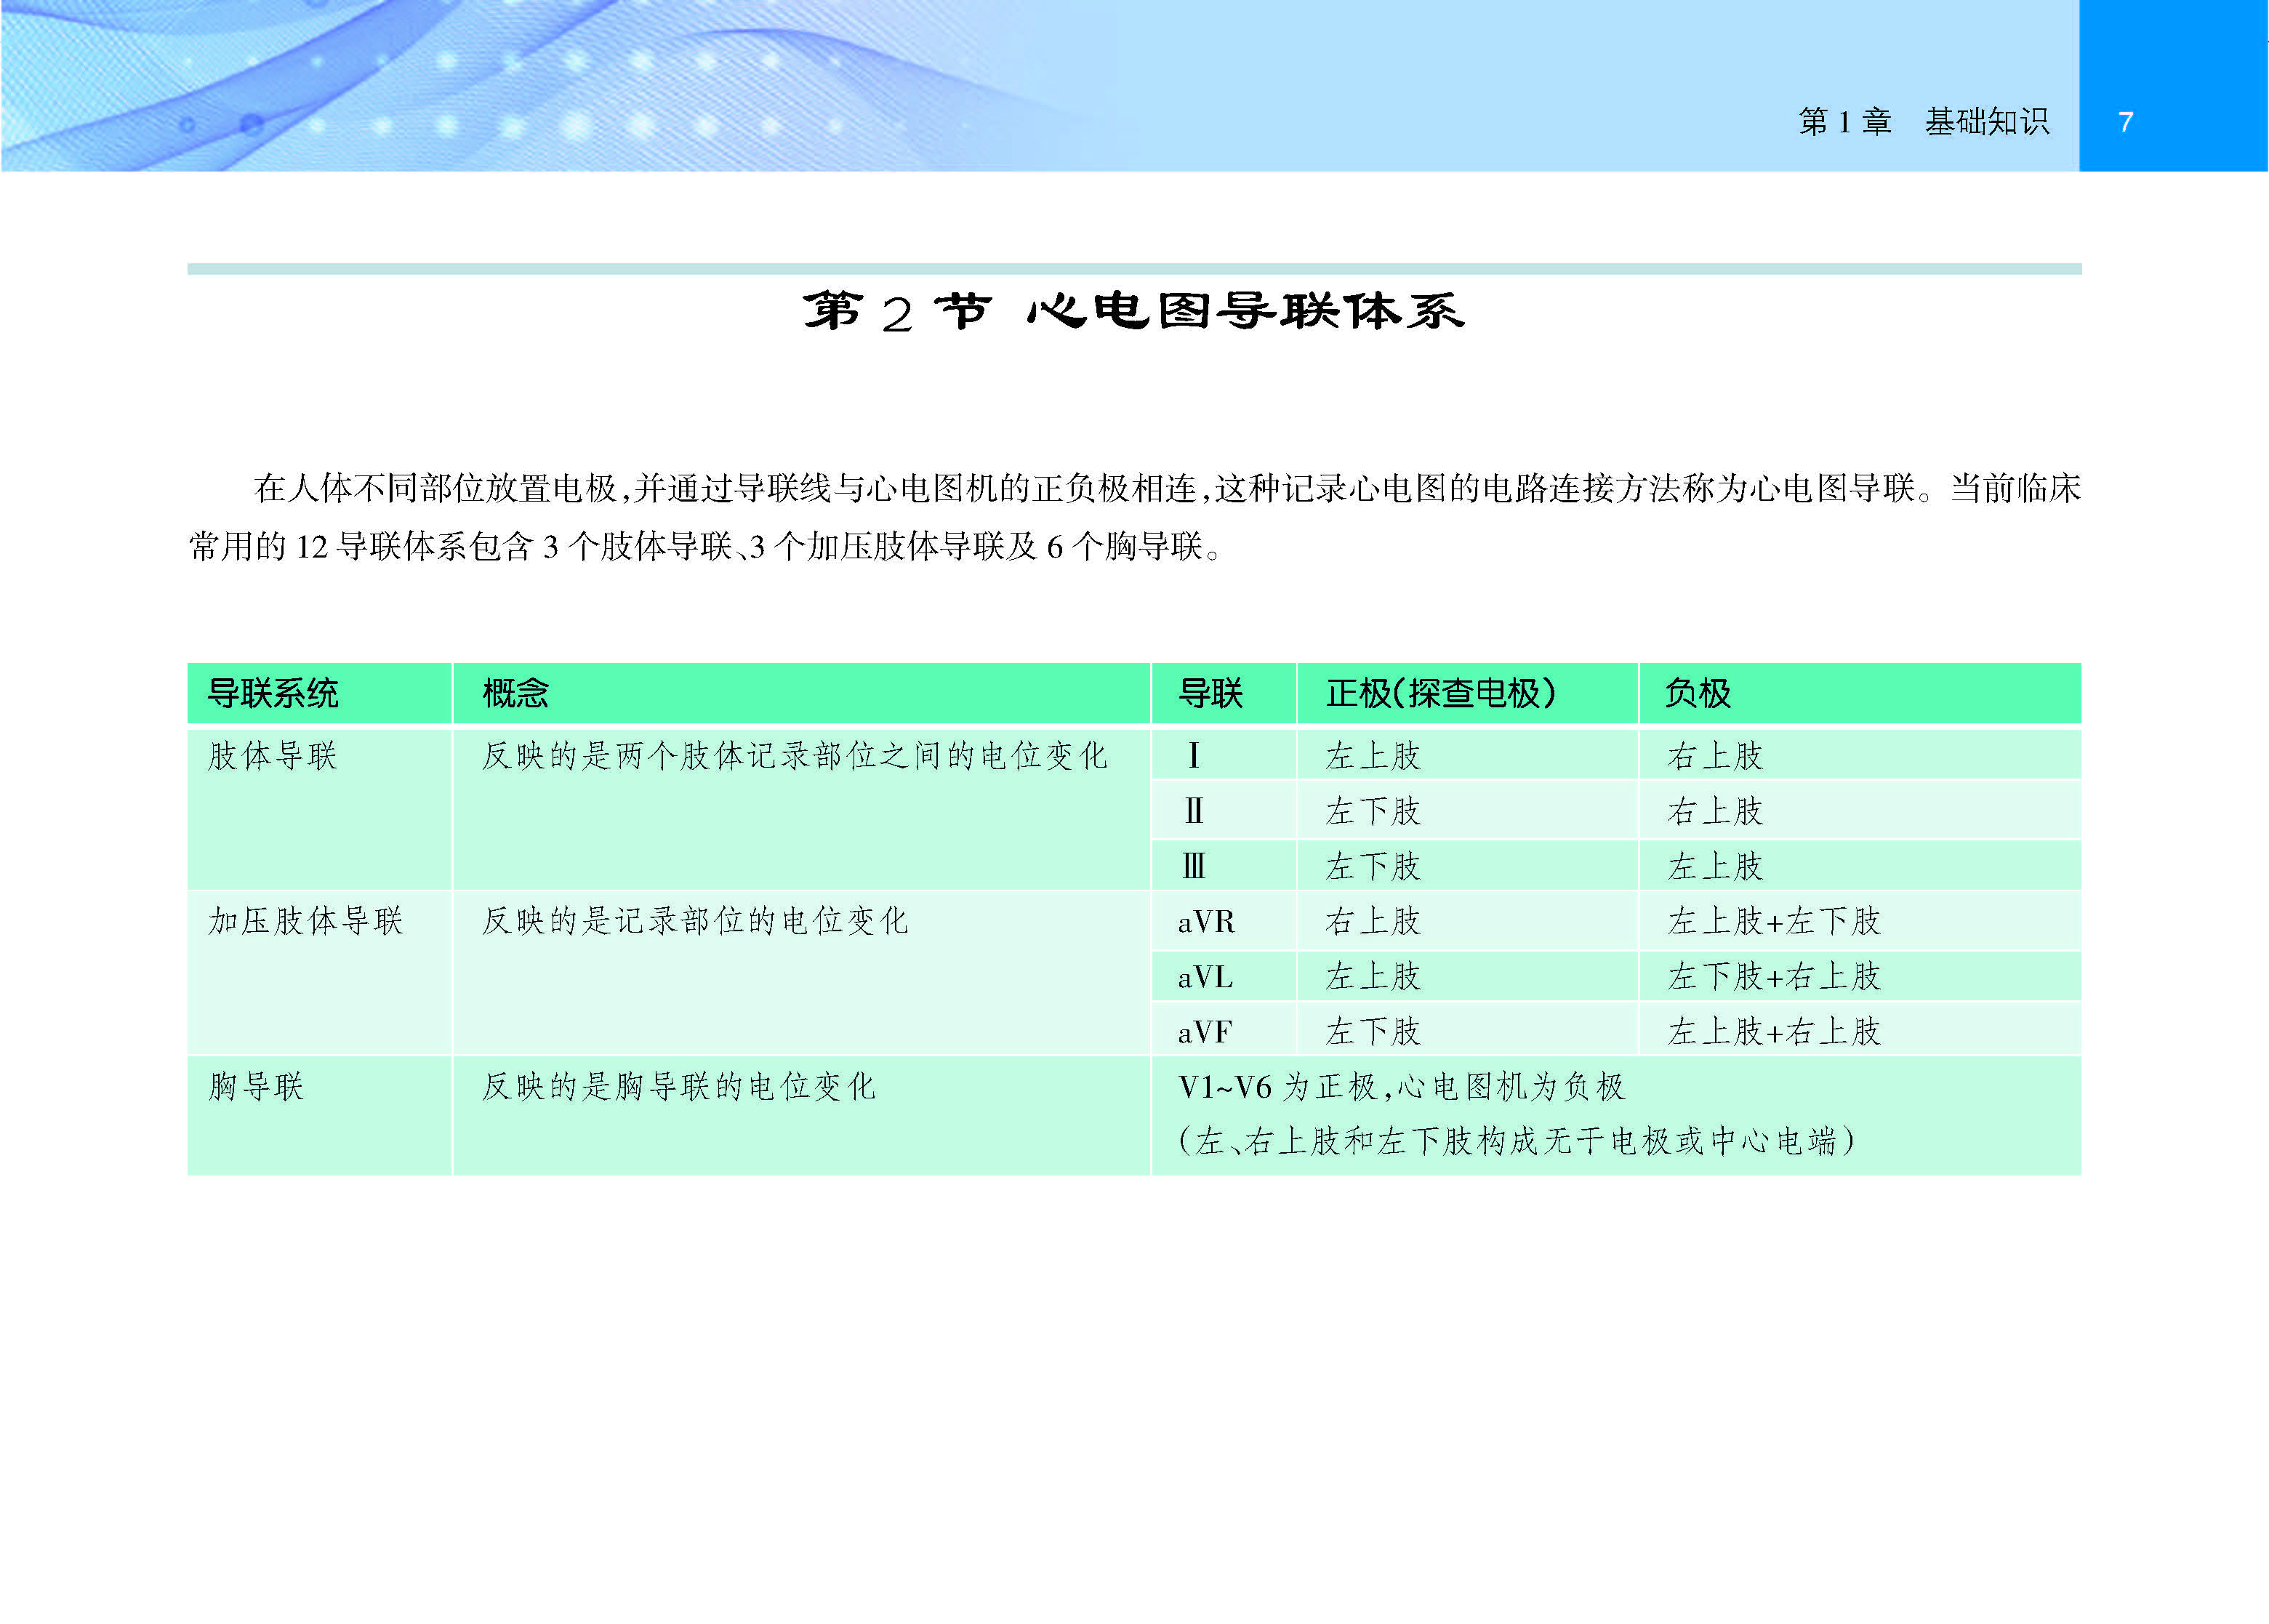Select the 导联系统 column header
This screenshot has width=2269, height=1624.
[273, 693]
